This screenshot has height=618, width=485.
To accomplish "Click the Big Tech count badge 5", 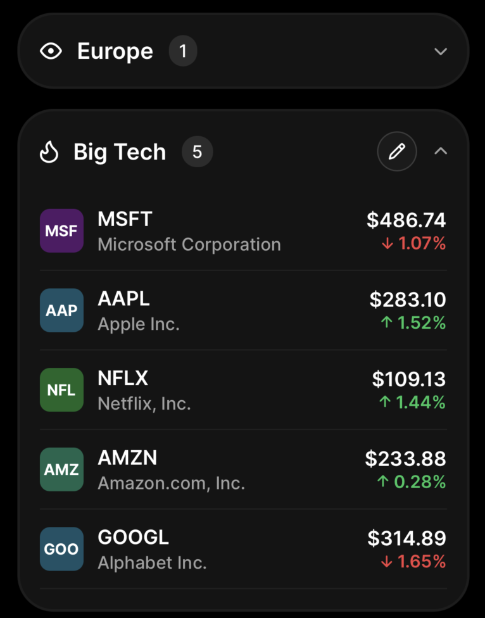I will (x=197, y=152).
